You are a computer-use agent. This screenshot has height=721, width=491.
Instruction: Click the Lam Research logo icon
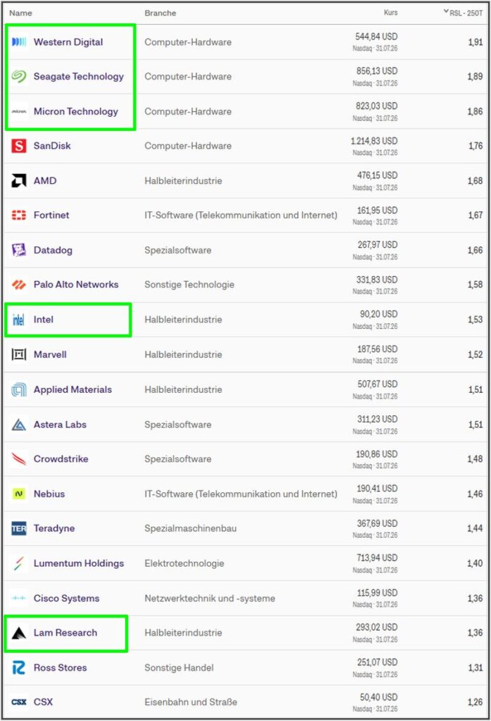[x=19, y=633]
